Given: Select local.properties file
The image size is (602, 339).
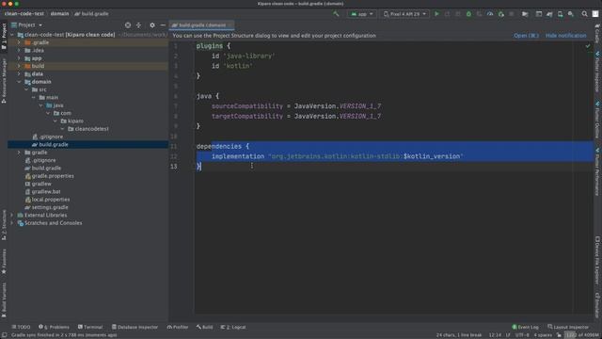Looking at the screenshot, I should (47, 199).
